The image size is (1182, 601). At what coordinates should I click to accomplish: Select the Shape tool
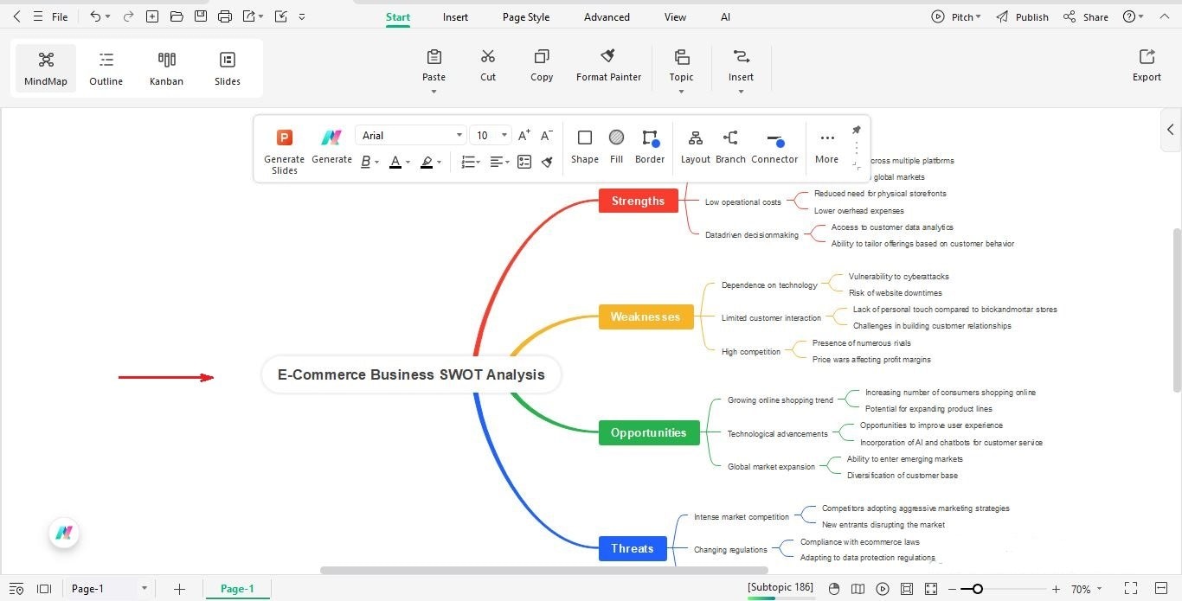coord(585,147)
